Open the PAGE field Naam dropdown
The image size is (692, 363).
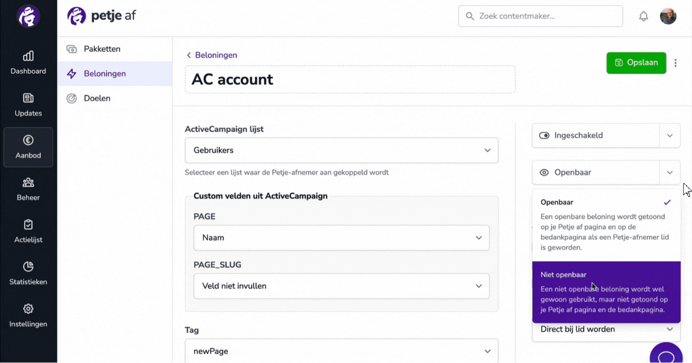point(341,238)
